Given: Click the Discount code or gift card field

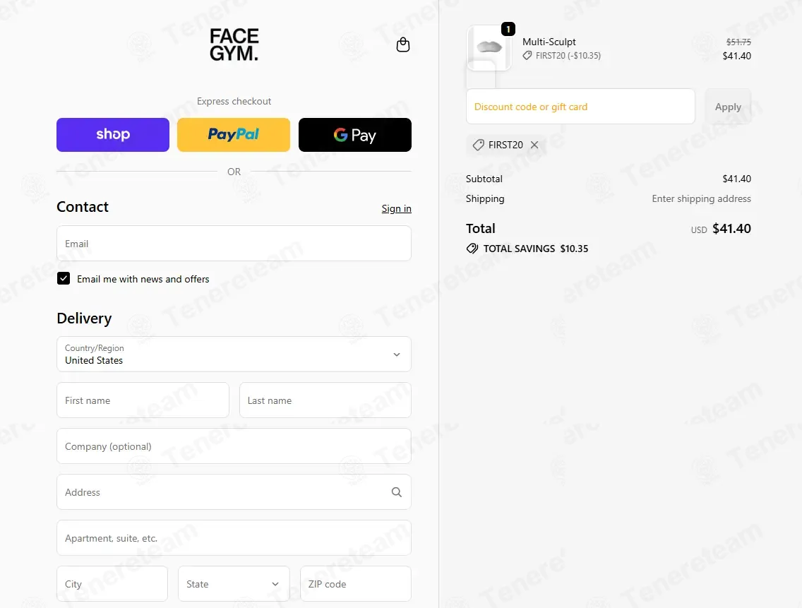Looking at the screenshot, I should pos(580,107).
